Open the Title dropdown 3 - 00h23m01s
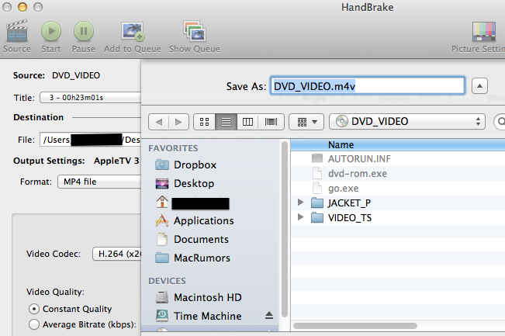The height and width of the screenshot is (336, 505). (x=91, y=98)
